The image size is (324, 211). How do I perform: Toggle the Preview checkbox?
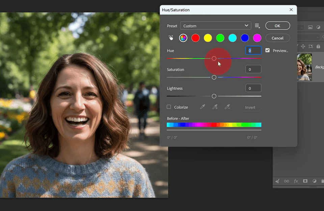[267, 50]
